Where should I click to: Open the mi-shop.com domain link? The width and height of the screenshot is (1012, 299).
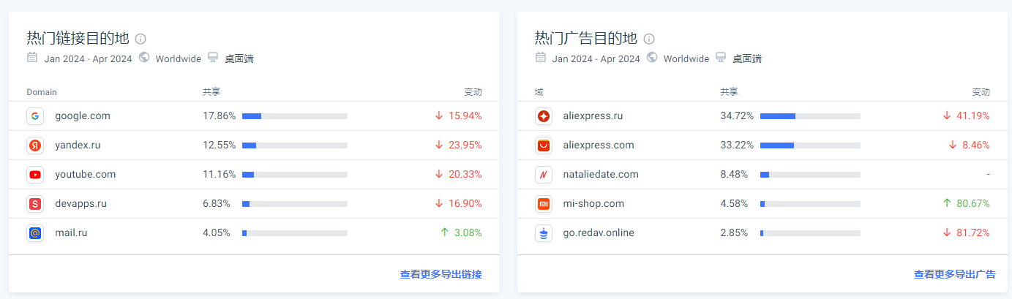click(x=594, y=204)
